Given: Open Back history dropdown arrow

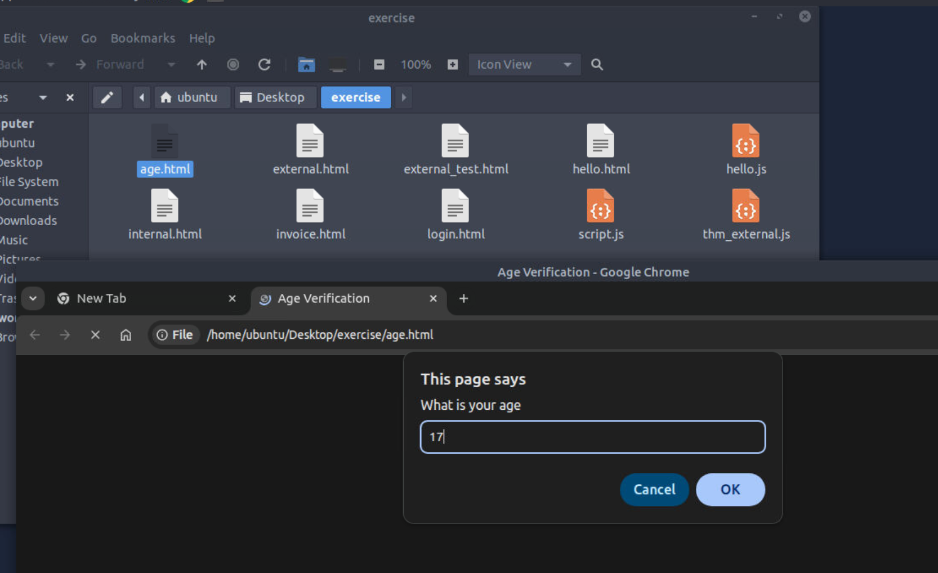Looking at the screenshot, I should point(50,65).
